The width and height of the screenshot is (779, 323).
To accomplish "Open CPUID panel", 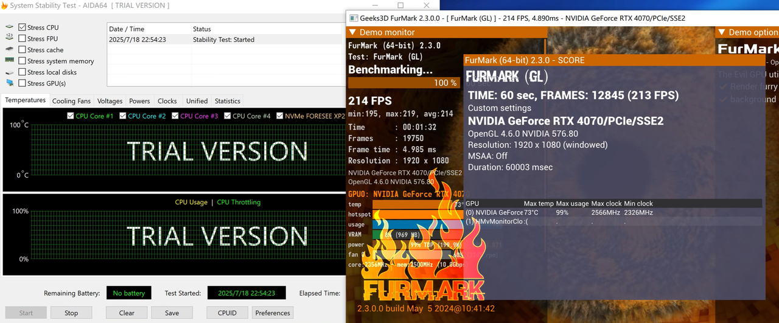I will 227,313.
